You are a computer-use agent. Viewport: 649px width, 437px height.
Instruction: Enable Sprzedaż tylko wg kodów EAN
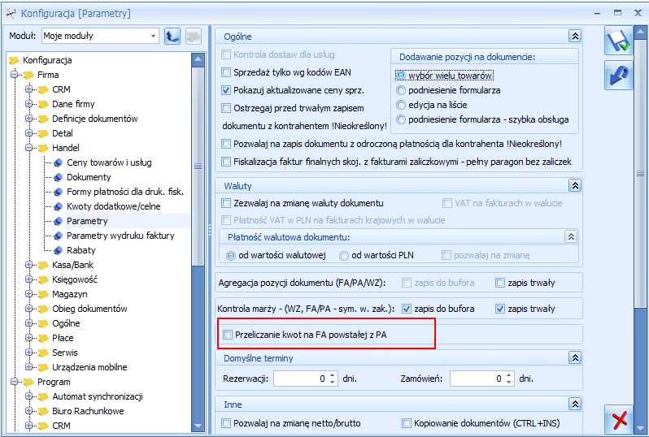(226, 72)
